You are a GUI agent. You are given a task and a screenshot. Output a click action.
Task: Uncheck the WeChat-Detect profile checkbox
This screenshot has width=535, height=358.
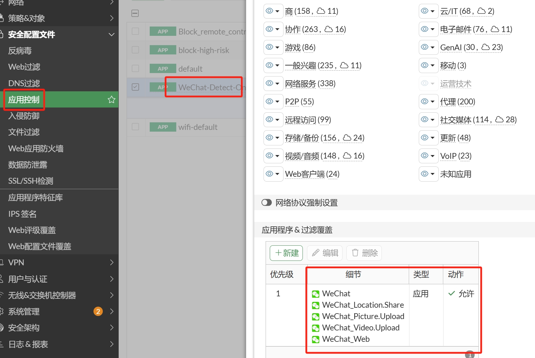[x=136, y=87]
